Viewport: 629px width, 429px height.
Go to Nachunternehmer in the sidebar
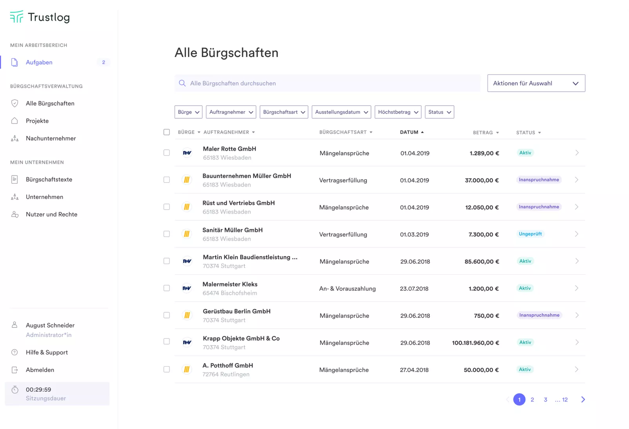pos(51,138)
